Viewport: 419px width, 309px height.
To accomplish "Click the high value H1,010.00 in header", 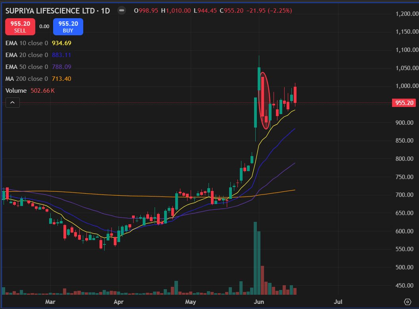I will tap(176, 11).
